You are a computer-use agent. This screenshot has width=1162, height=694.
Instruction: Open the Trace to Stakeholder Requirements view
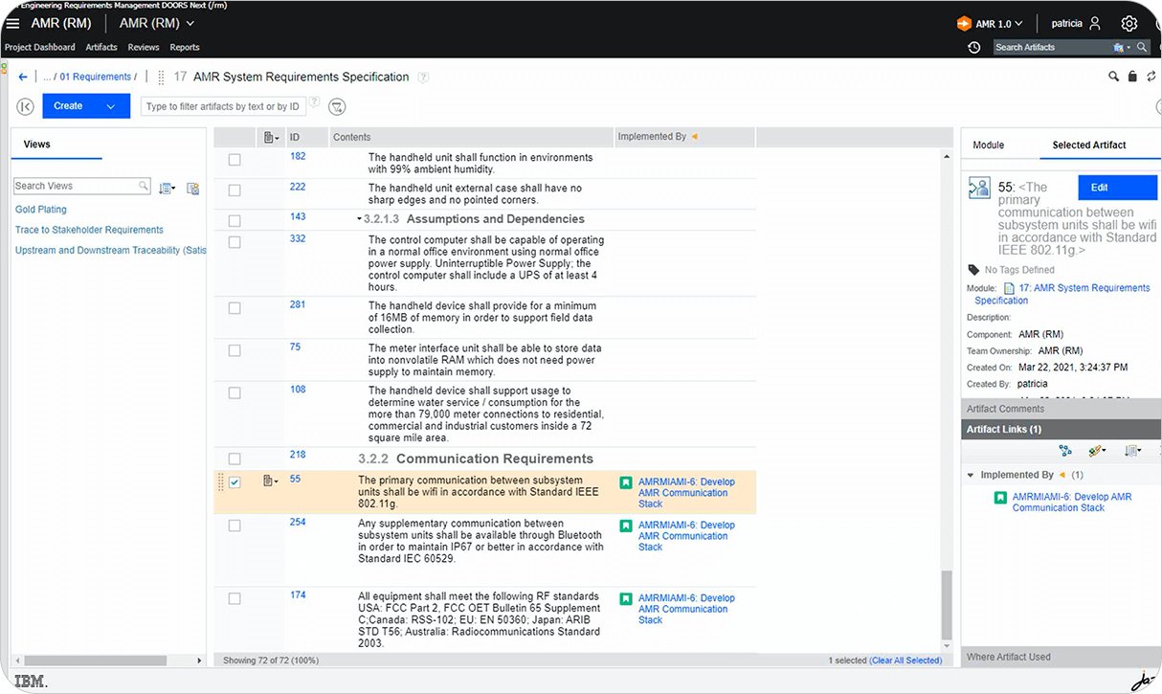click(x=89, y=230)
